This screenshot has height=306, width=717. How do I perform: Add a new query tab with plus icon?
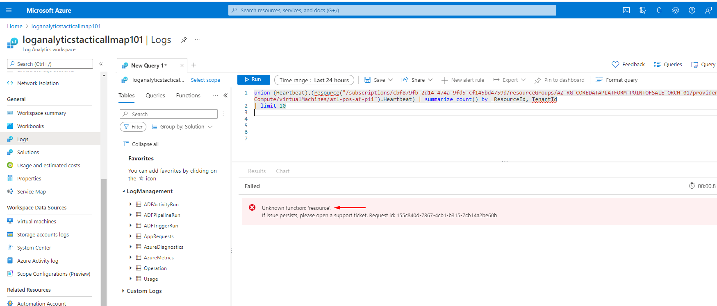coord(194,65)
